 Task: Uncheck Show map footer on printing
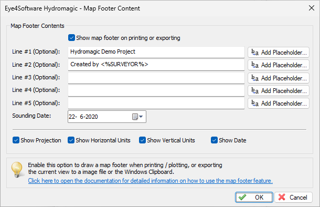pyautogui.click(x=71, y=38)
